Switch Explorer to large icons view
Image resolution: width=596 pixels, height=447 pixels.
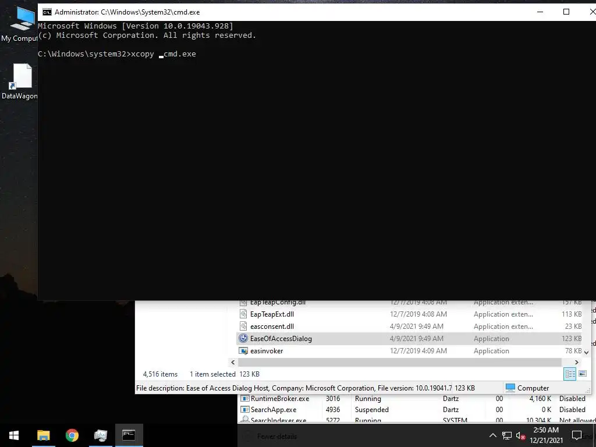[582, 374]
